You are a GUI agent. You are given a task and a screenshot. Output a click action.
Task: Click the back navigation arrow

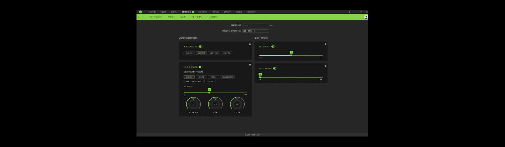(x=138, y=17)
